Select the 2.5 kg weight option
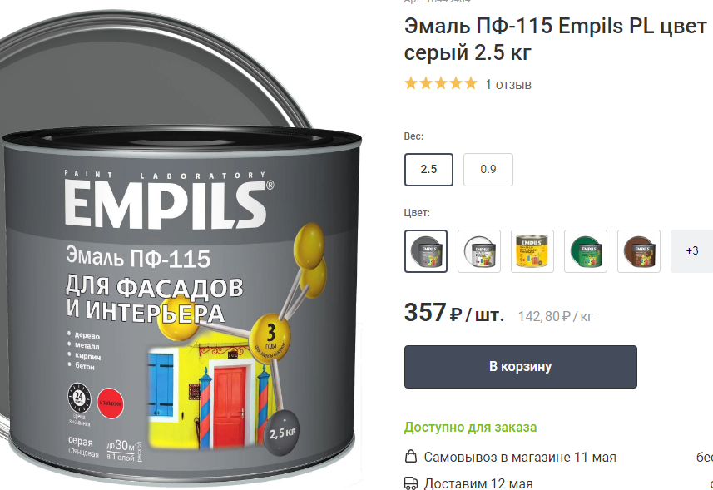Screen dimensions: 713x490 click(428, 170)
